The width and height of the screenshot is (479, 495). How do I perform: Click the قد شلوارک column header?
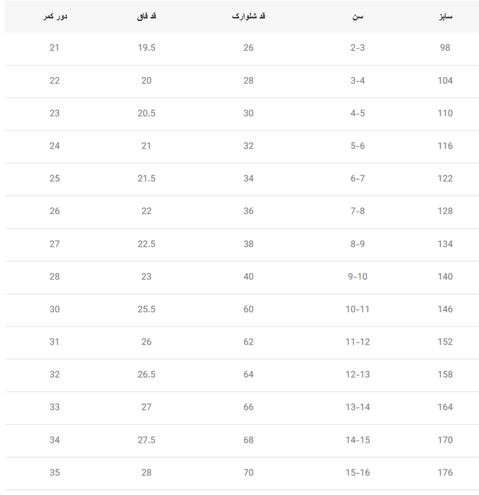[x=248, y=16]
